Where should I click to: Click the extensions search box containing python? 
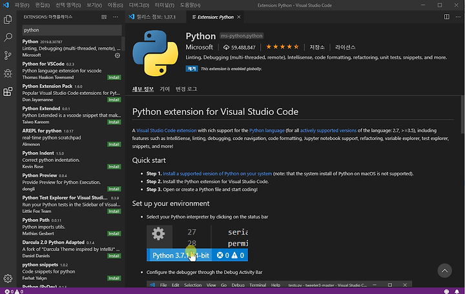72,30
